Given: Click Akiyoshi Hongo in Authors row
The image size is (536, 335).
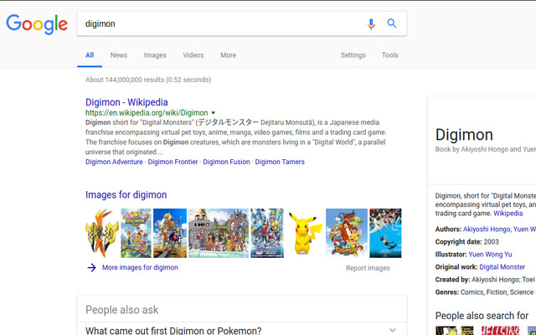Looking at the screenshot, I should point(487,229).
